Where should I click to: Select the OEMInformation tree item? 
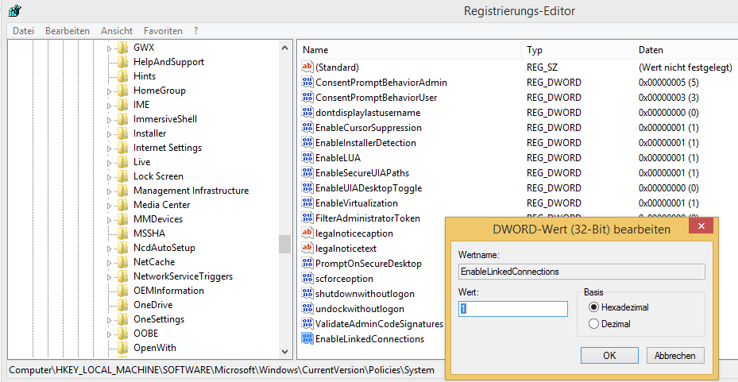coord(168,290)
